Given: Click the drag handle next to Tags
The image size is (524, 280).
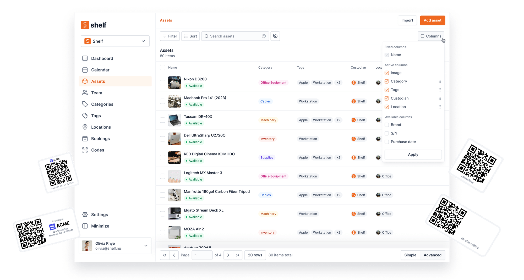Looking at the screenshot, I should pyautogui.click(x=440, y=90).
